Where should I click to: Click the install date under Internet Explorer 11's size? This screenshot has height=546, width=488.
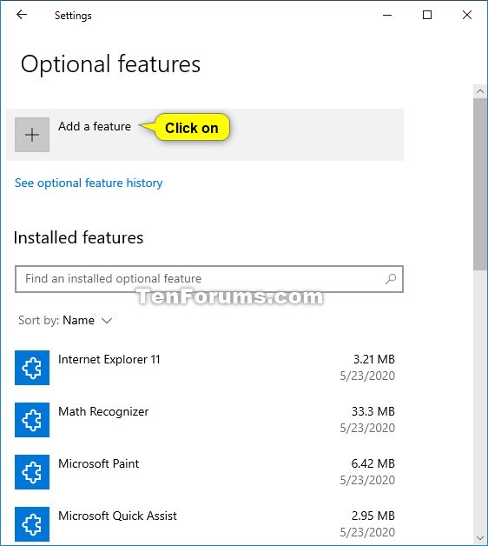click(367, 376)
